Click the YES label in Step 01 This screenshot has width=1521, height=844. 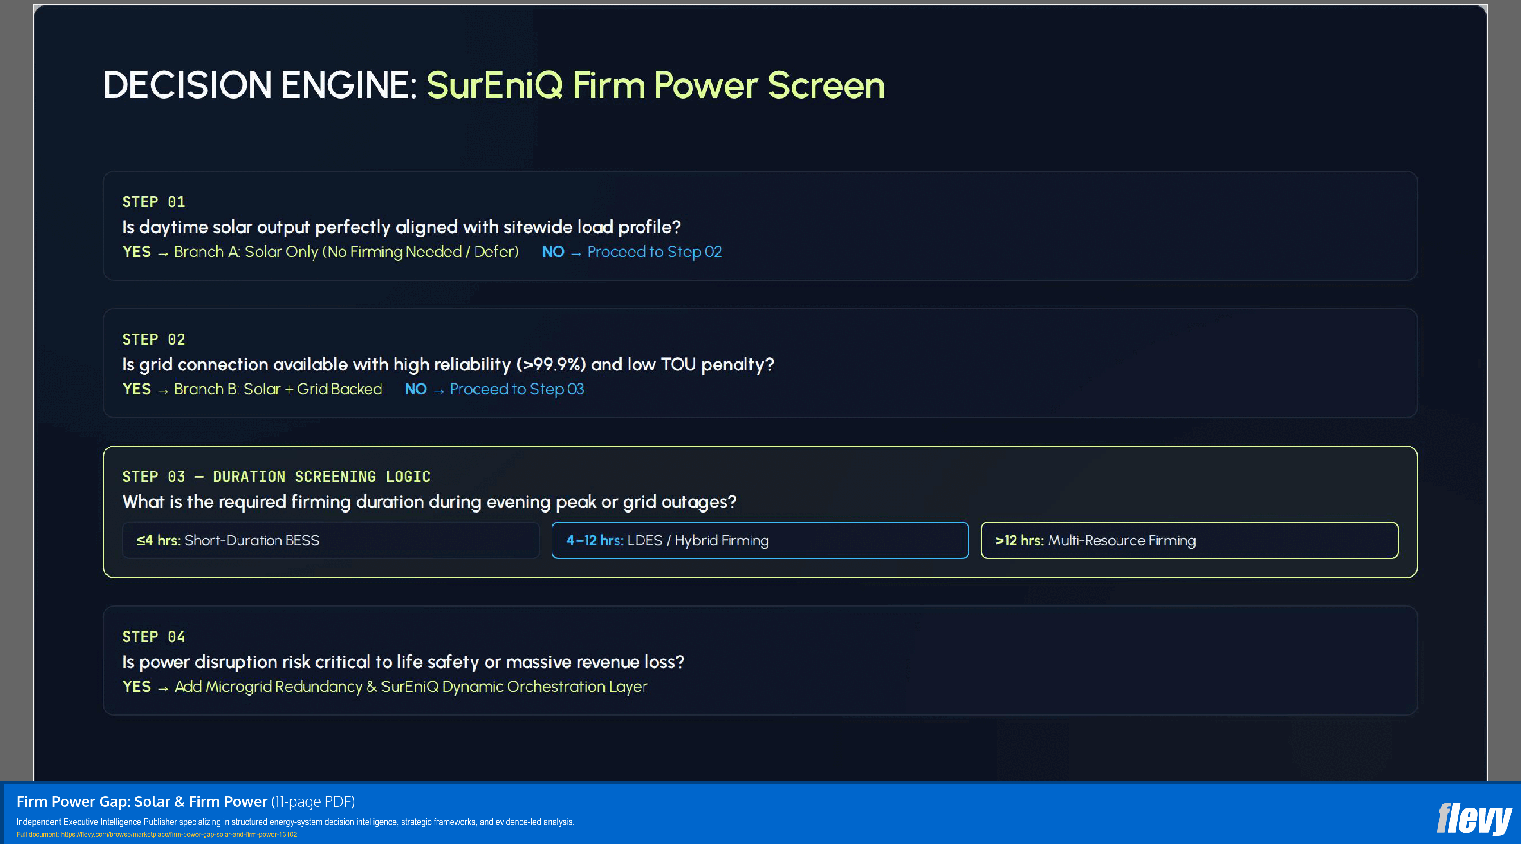pos(137,252)
